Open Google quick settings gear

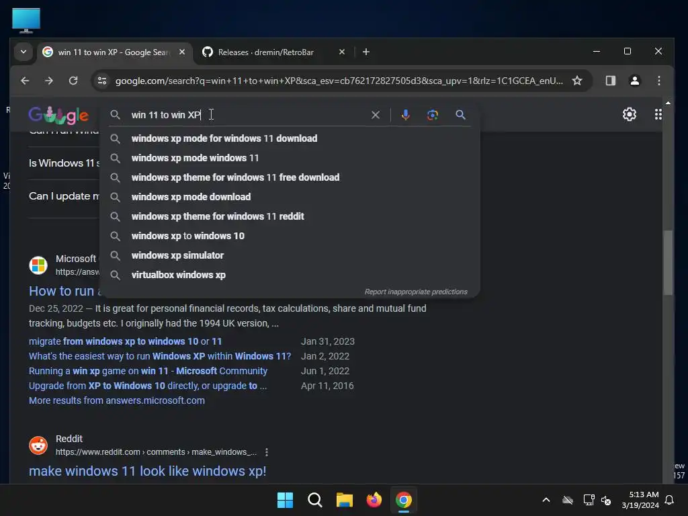pyautogui.click(x=629, y=114)
